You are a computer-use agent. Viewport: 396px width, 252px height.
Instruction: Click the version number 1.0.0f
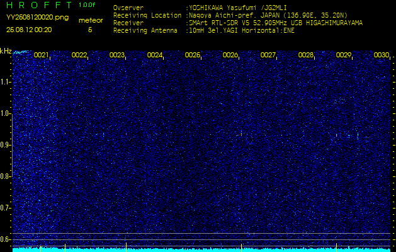coord(87,5)
